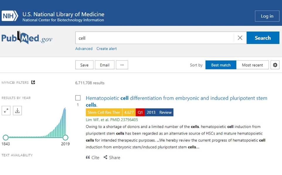
Task: Open MyNCBI Filters external link icon
Action: click(x=33, y=82)
